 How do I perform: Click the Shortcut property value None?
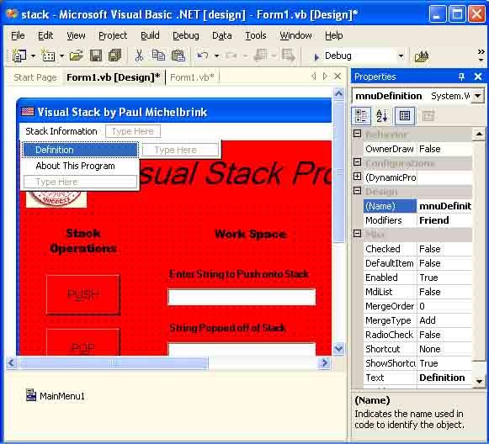click(444, 349)
